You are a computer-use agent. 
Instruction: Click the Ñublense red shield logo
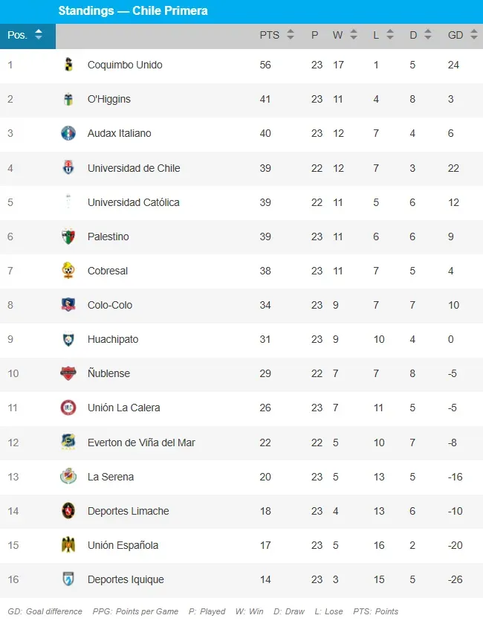tap(68, 373)
